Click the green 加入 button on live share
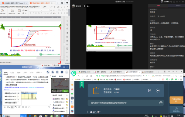 coord(65,91)
